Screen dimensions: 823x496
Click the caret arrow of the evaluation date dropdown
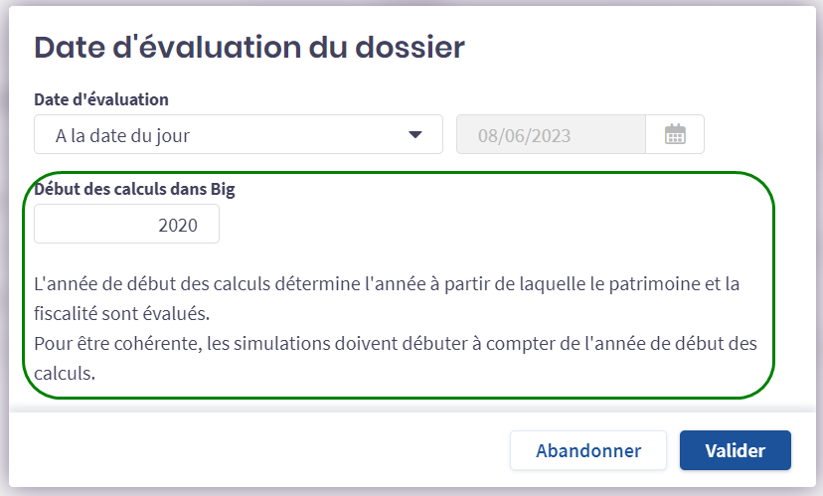[415, 135]
